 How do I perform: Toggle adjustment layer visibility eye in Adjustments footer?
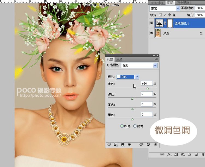(129, 145)
